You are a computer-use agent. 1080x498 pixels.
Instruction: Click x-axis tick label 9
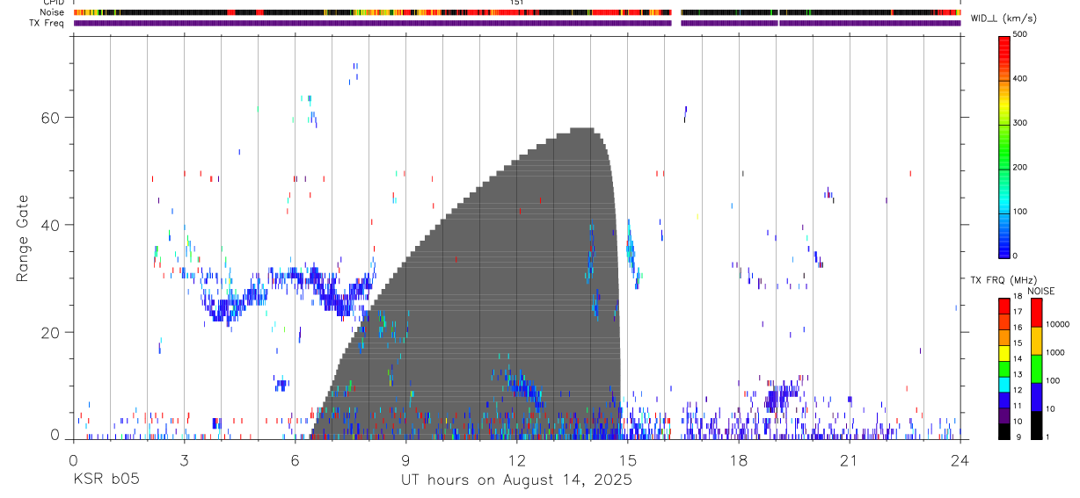405,459
